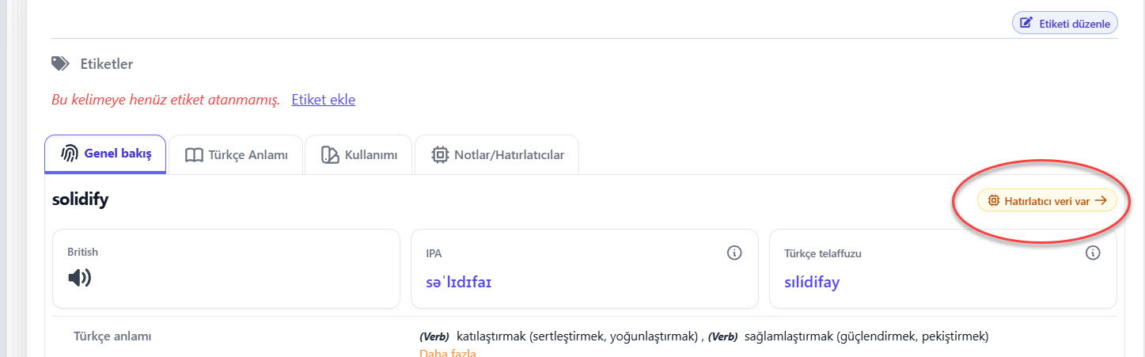Open the Türkçe Anlamı tab
Image resolution: width=1145 pixels, height=357 pixels.
click(x=236, y=155)
